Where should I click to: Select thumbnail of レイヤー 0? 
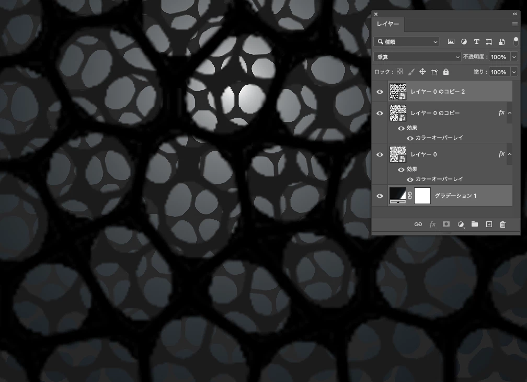point(397,154)
